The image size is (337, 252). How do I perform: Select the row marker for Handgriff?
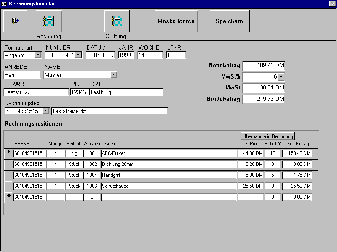pos(8,175)
